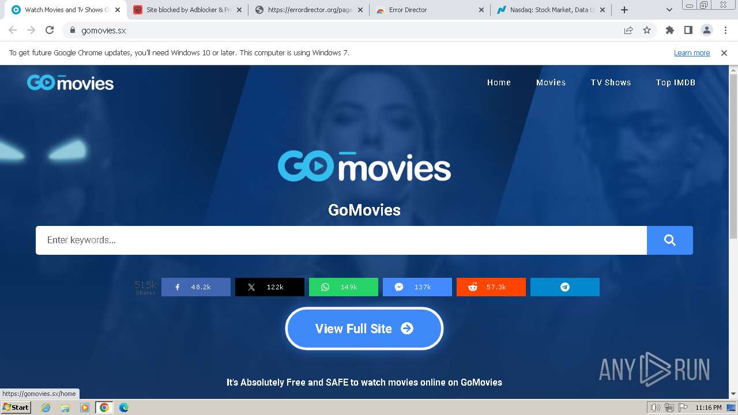The width and height of the screenshot is (738, 415).
Task: Click the padlock site info icon
Action: 72,31
